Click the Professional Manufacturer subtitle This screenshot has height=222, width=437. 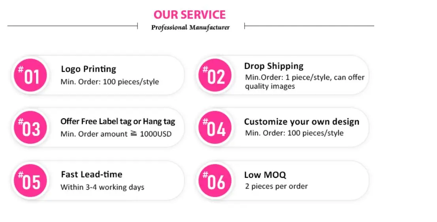[190, 28]
